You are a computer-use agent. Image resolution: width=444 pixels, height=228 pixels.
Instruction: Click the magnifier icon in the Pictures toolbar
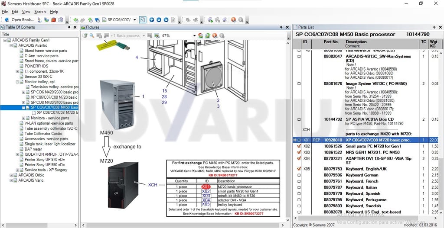92,35
